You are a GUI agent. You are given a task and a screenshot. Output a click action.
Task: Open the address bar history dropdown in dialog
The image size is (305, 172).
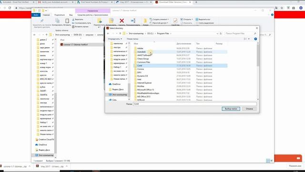(217, 33)
